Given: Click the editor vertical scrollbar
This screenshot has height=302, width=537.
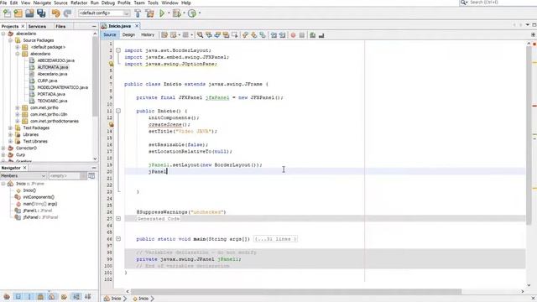Looking at the screenshot, I should tap(529, 135).
